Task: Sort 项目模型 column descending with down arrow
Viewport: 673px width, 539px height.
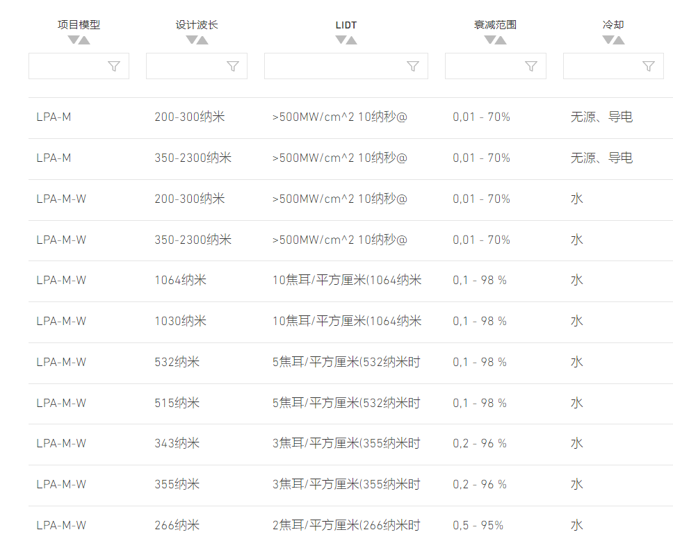Action: [x=74, y=40]
